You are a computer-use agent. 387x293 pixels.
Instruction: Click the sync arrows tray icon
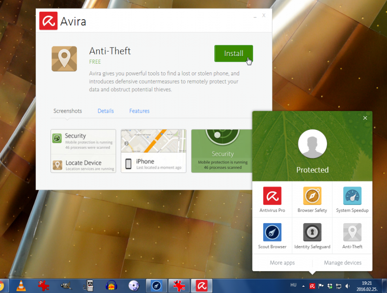coord(330,286)
